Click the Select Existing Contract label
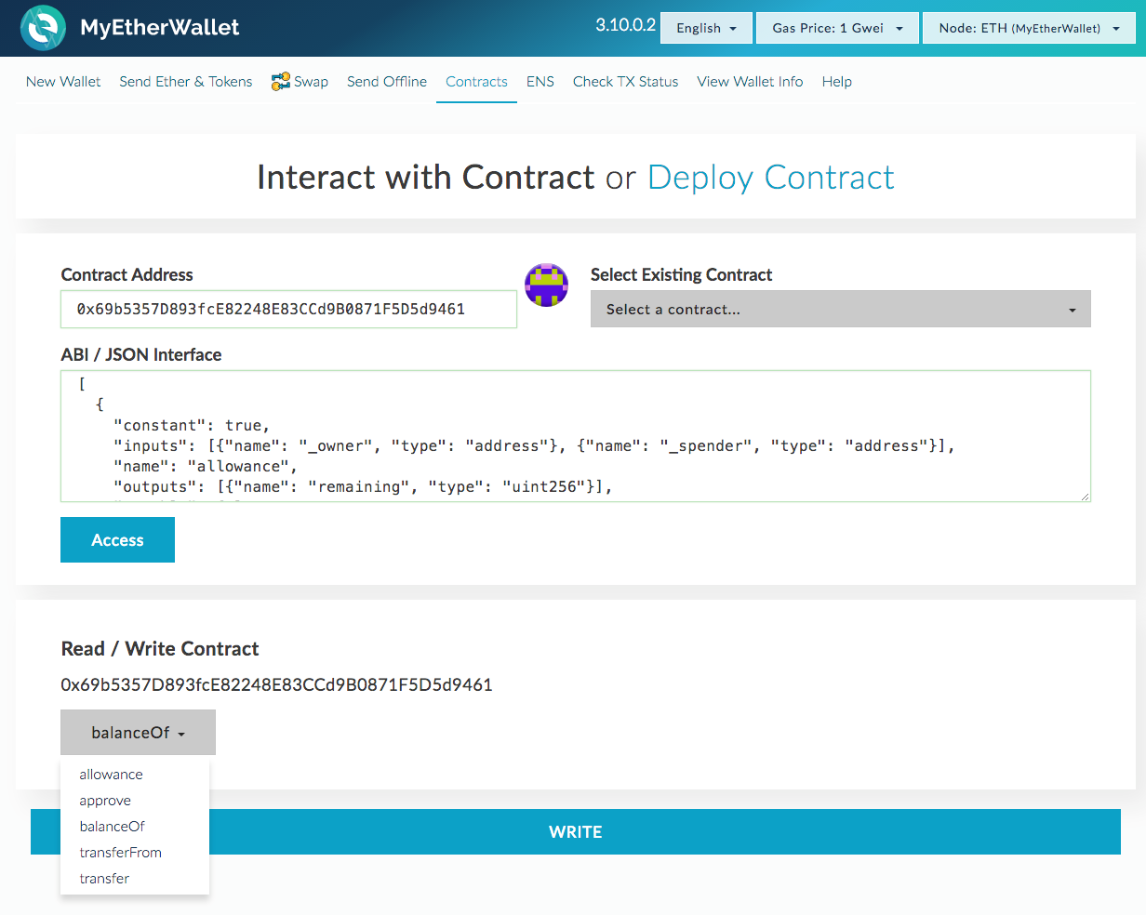Viewport: 1146px width, 915px height. [x=681, y=275]
